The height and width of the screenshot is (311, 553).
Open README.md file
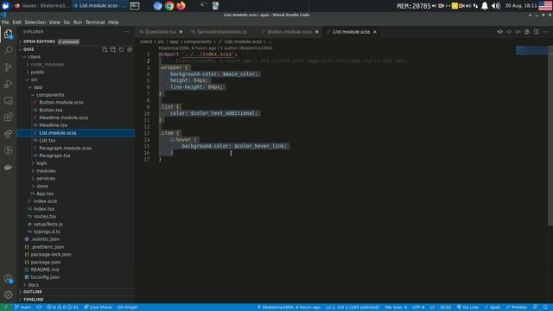(x=76, y=270)
